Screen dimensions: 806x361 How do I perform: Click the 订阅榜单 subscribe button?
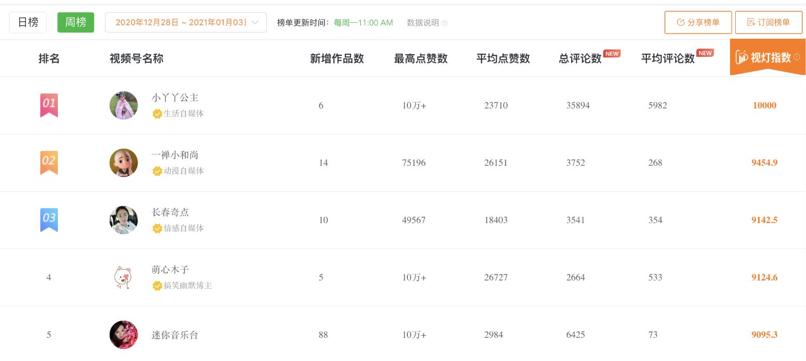tap(769, 23)
